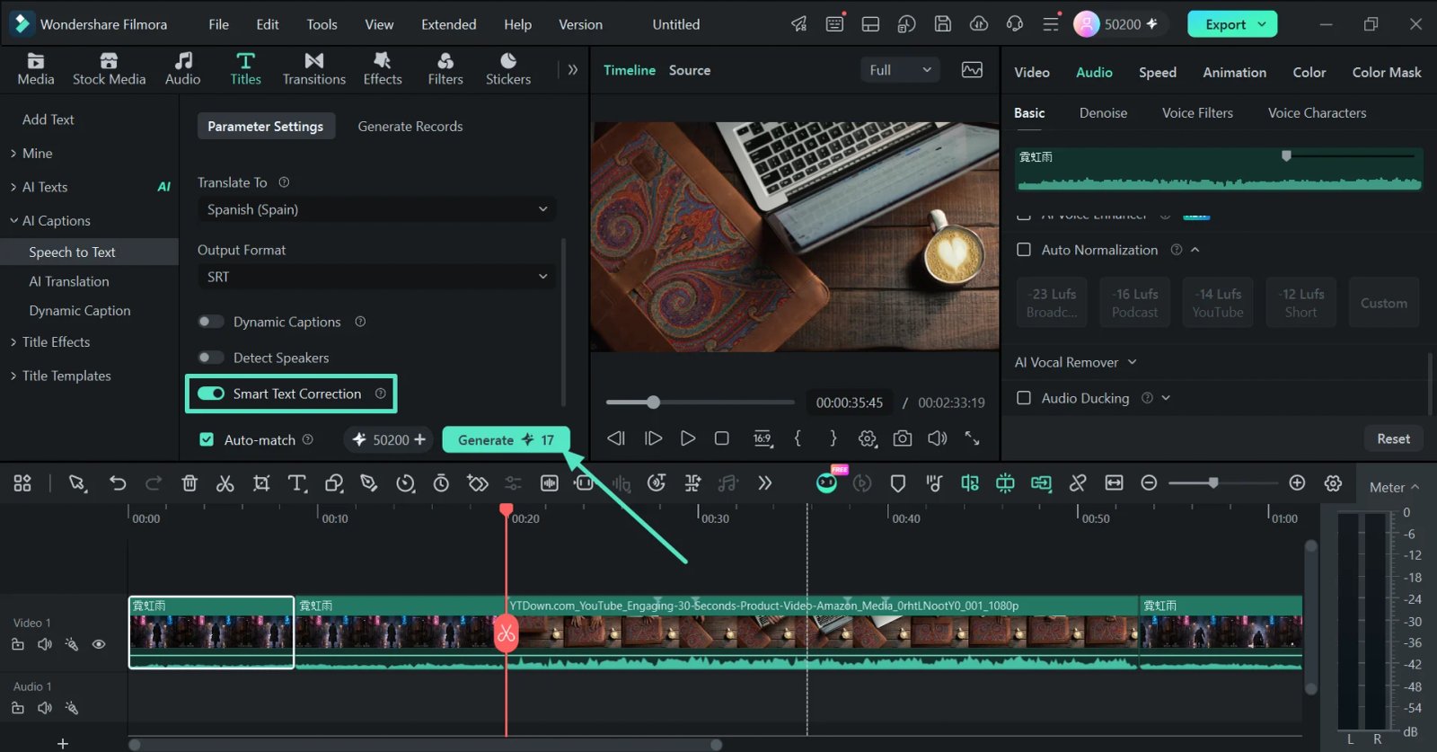Click the zoom out minus on timeline
Screen dimensions: 1437x752
click(x=1149, y=483)
